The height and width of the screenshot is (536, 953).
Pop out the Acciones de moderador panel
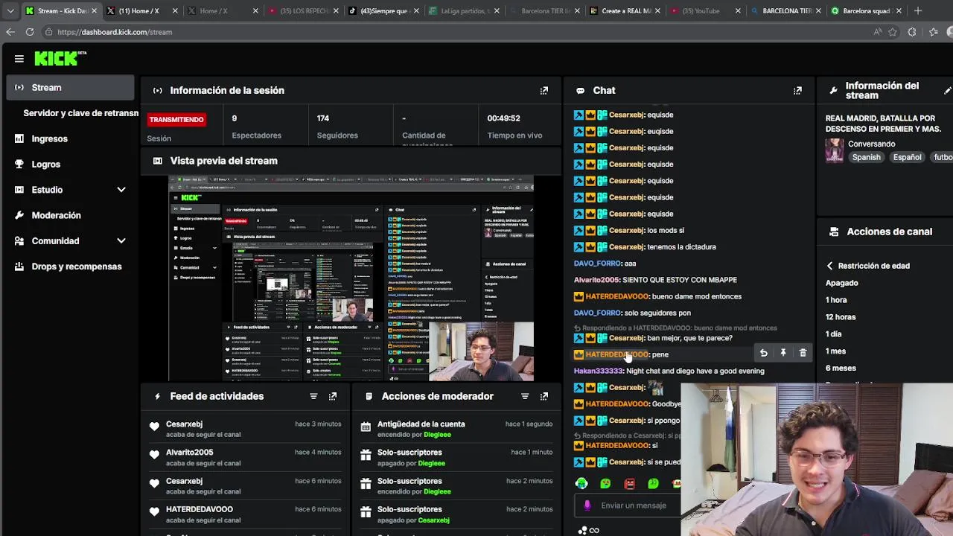pos(544,396)
